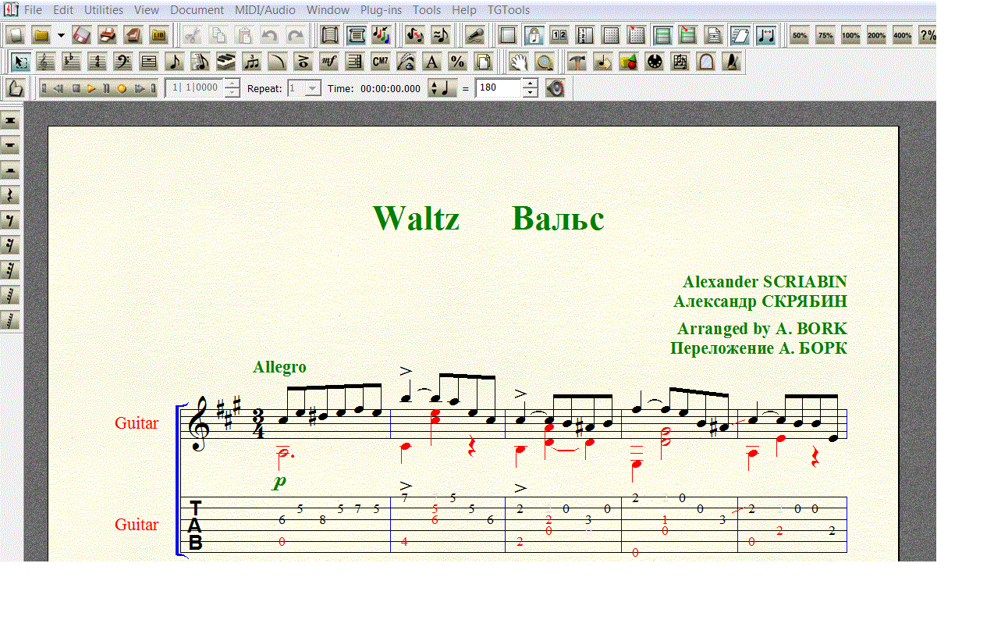
Task: Open the Utilities menu
Action: 104,10
